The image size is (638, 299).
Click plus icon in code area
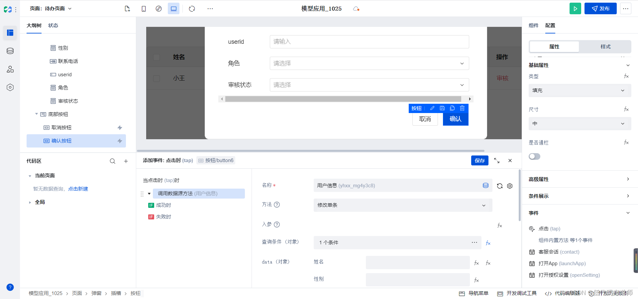126,161
